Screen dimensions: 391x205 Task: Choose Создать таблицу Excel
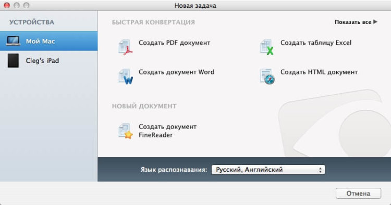point(316,43)
